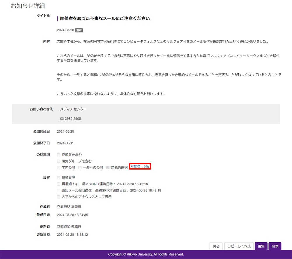This screenshot has width=292, height=259.
Task: Enable the 編集グループを含む checkbox
Action: coord(59,161)
